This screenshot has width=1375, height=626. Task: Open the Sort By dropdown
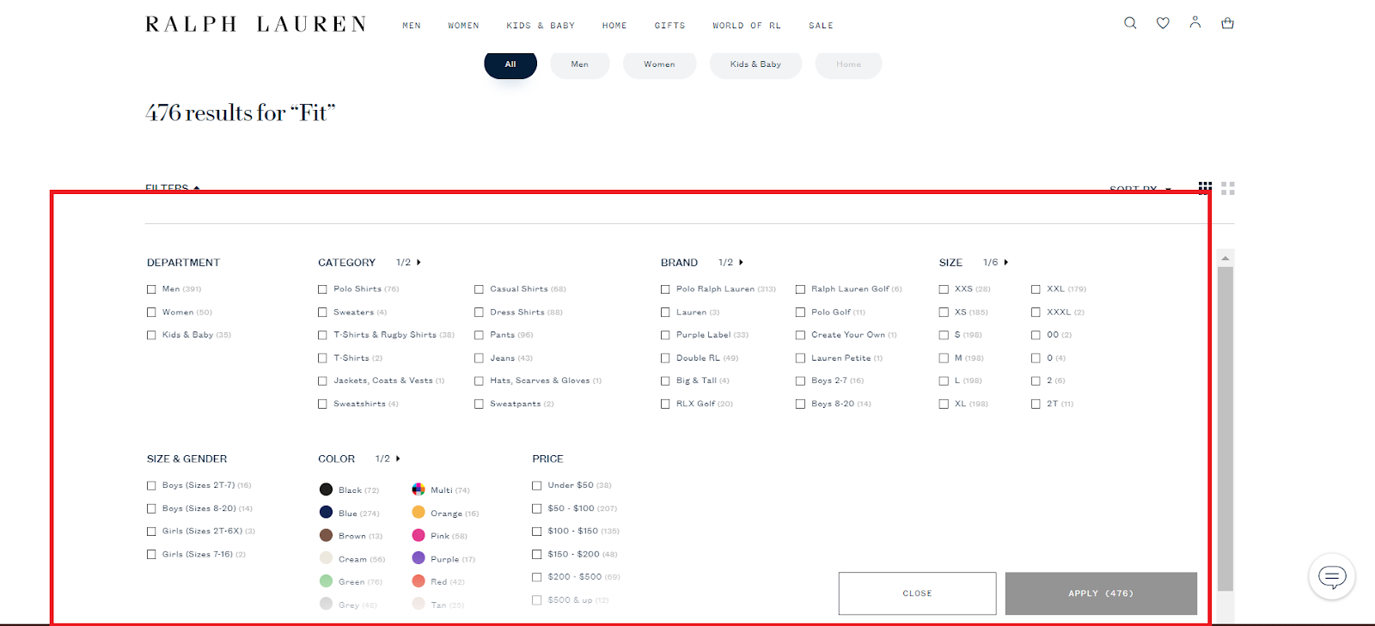1140,188
